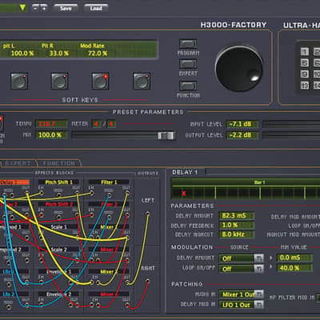The image size is (320, 320).
Task: Click the Pitch Shift 2 MOD jack
Action: pos(58,217)
